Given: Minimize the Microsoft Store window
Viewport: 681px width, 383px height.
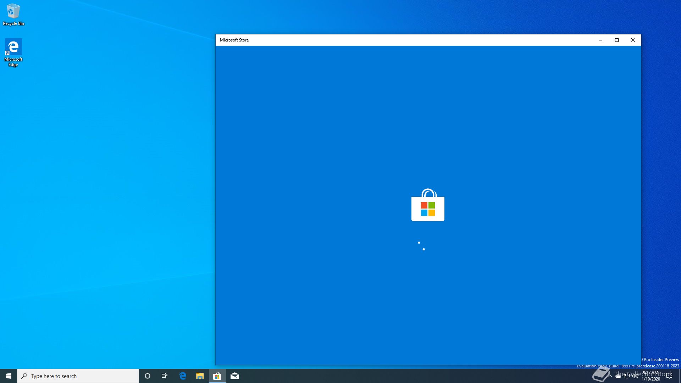Looking at the screenshot, I should pyautogui.click(x=600, y=40).
